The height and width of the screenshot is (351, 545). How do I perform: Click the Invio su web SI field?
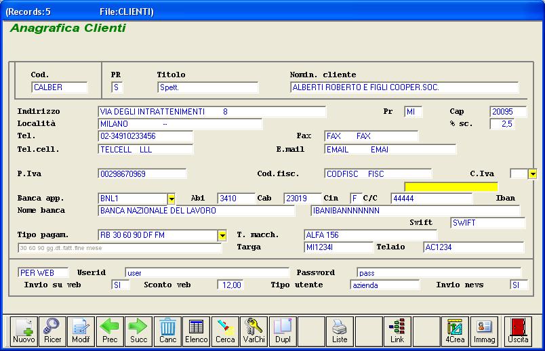click(x=120, y=285)
